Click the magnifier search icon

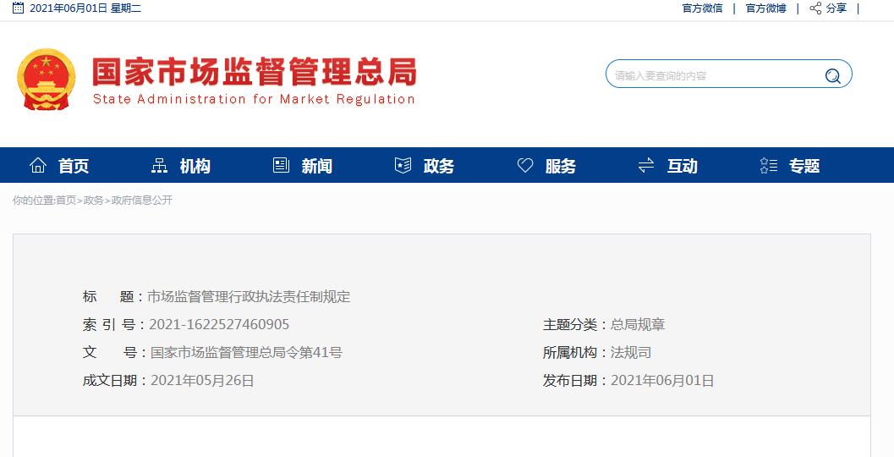pyautogui.click(x=833, y=75)
